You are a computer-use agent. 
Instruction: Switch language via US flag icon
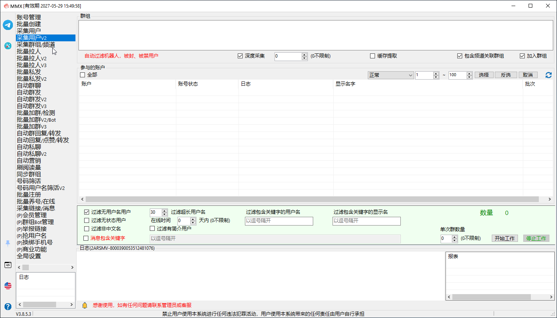[8, 285]
